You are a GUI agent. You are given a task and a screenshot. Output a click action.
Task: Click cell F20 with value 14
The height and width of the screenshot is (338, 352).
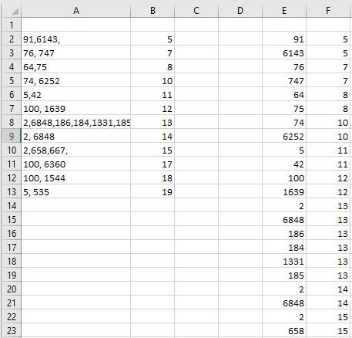click(x=329, y=289)
